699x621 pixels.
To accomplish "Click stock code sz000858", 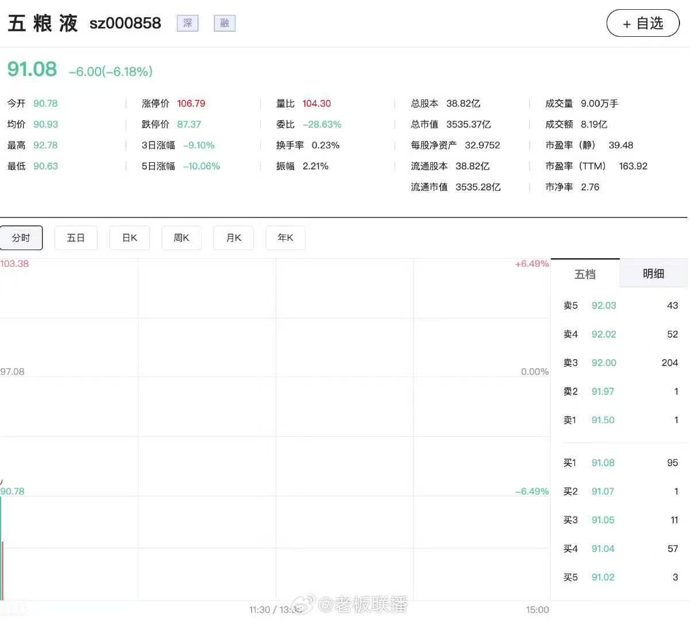I will 125,23.
